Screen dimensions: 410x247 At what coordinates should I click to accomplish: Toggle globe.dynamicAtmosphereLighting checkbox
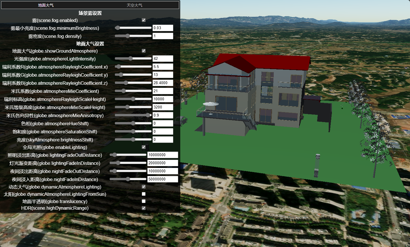[144, 187]
